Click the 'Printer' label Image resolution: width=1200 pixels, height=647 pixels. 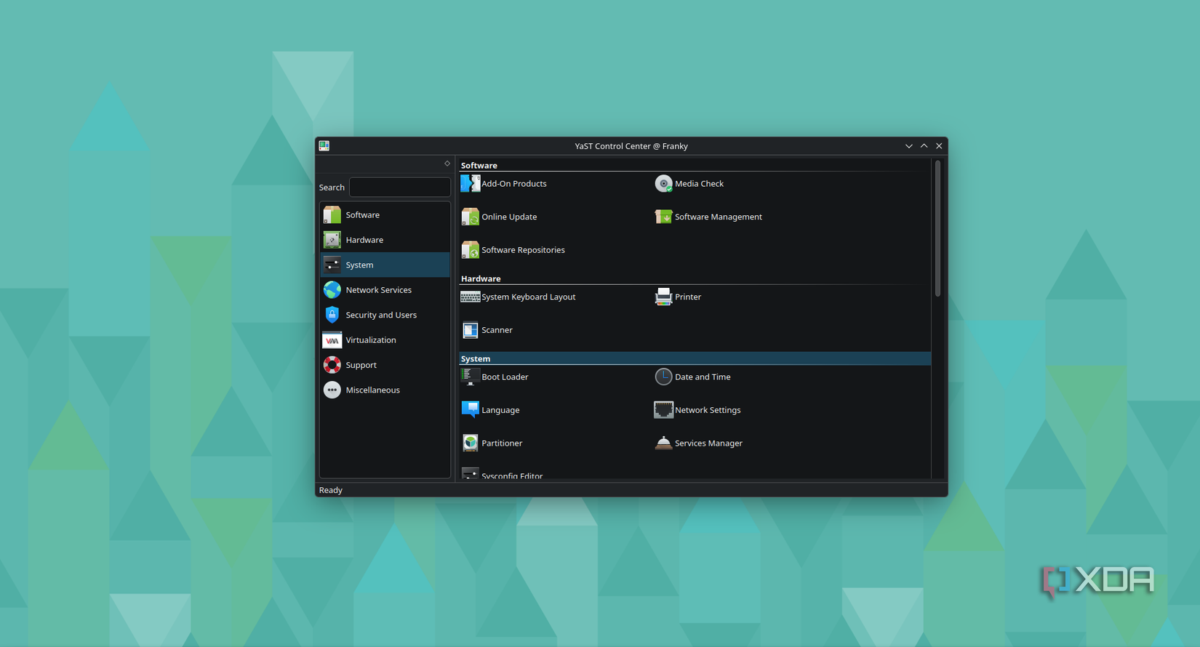(688, 297)
